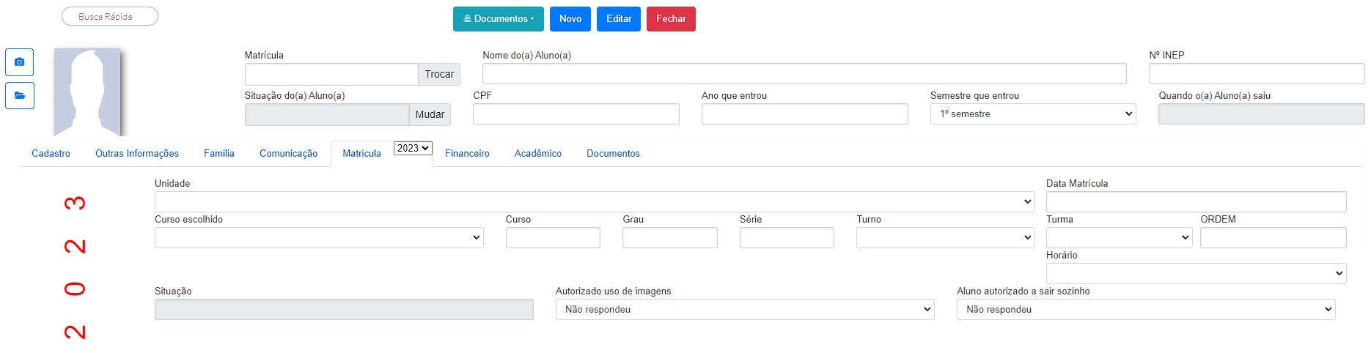Click the Matrícula input field
Screen dimensions: 1371x353
331,74
